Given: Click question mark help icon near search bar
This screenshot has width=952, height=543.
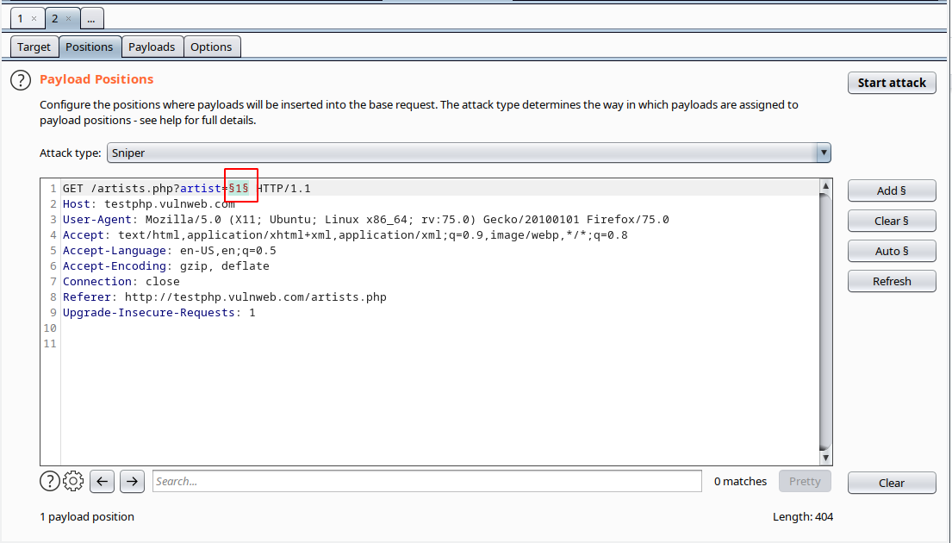Looking at the screenshot, I should pyautogui.click(x=49, y=481).
